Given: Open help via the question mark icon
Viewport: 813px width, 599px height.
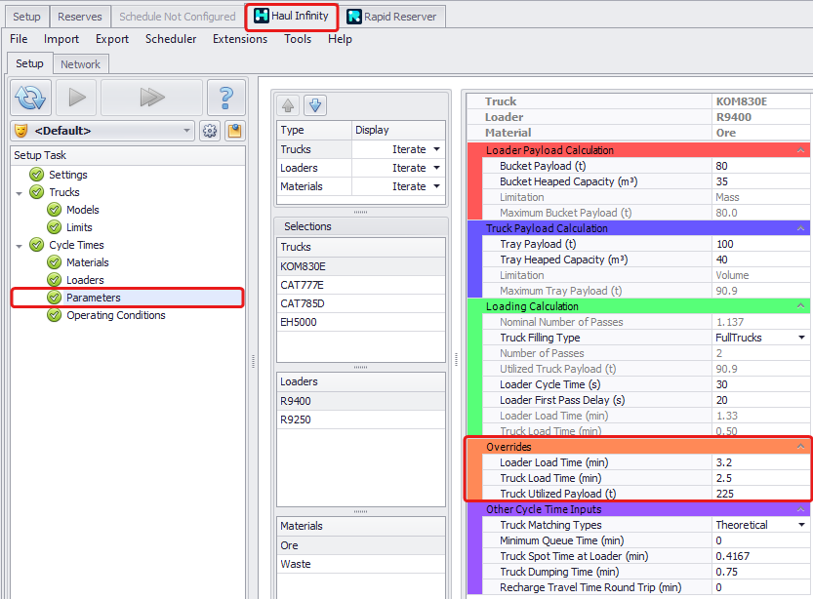Looking at the screenshot, I should pyautogui.click(x=225, y=98).
